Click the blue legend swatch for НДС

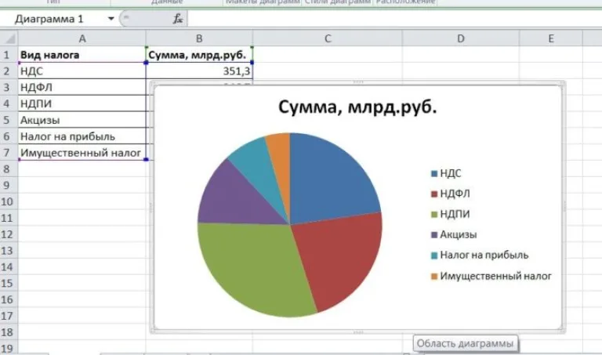pos(434,173)
